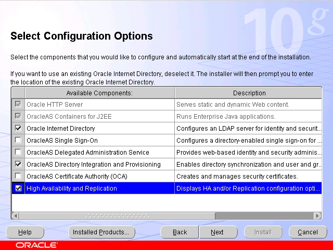
Task: Cancel the installation
Action: [x=308, y=232]
